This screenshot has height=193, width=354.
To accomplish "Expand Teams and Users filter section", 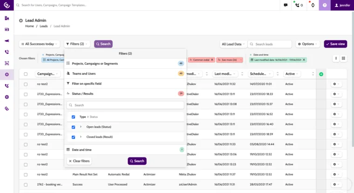I will point(125,74).
